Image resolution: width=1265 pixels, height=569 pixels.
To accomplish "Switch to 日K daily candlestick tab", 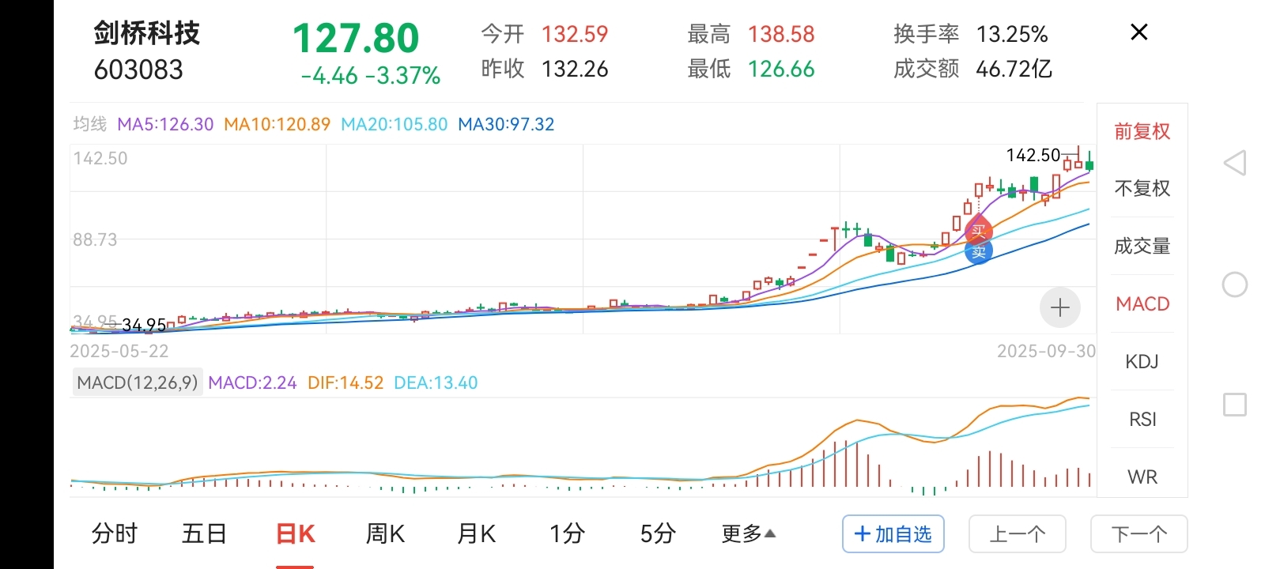I will point(295,534).
